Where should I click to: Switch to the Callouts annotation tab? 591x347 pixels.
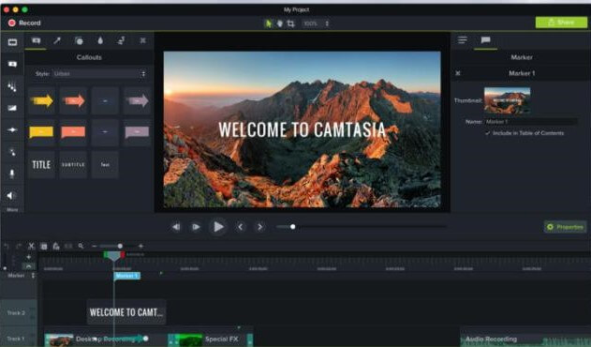(x=36, y=40)
